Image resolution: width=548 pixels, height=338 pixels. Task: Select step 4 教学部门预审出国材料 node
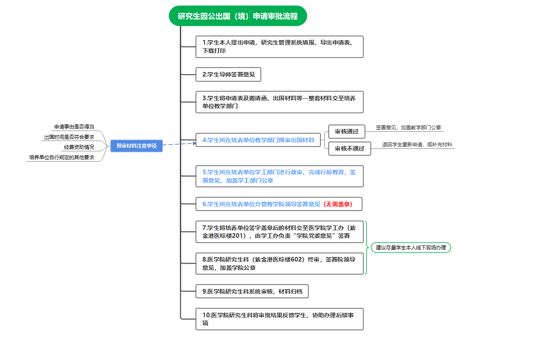(258, 140)
